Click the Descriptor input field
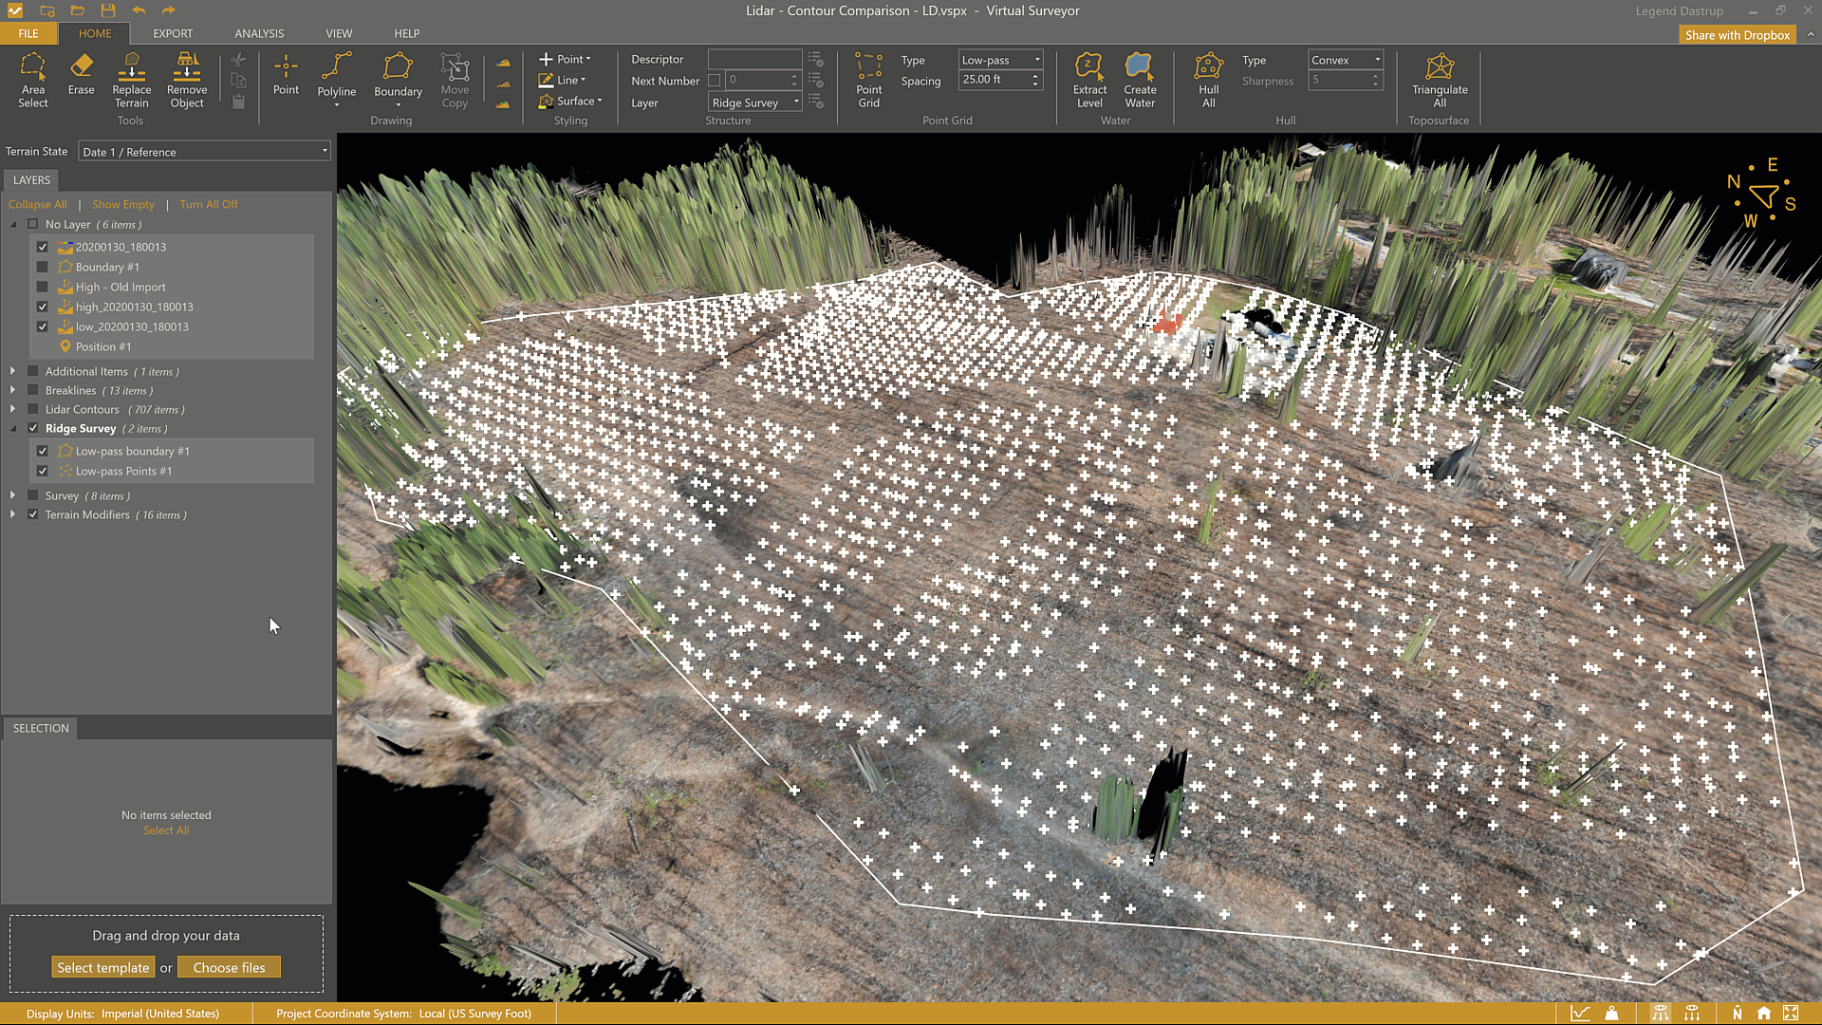The image size is (1822, 1025). tap(754, 60)
